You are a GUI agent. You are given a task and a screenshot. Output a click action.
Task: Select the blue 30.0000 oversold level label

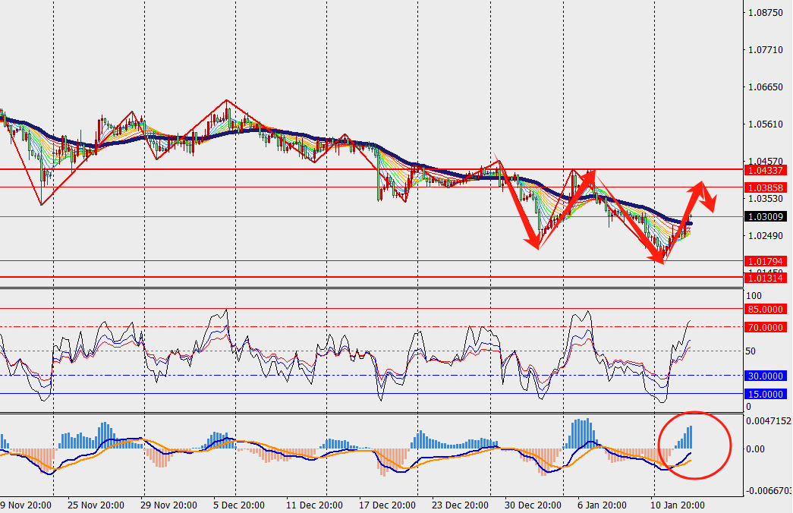click(x=766, y=376)
